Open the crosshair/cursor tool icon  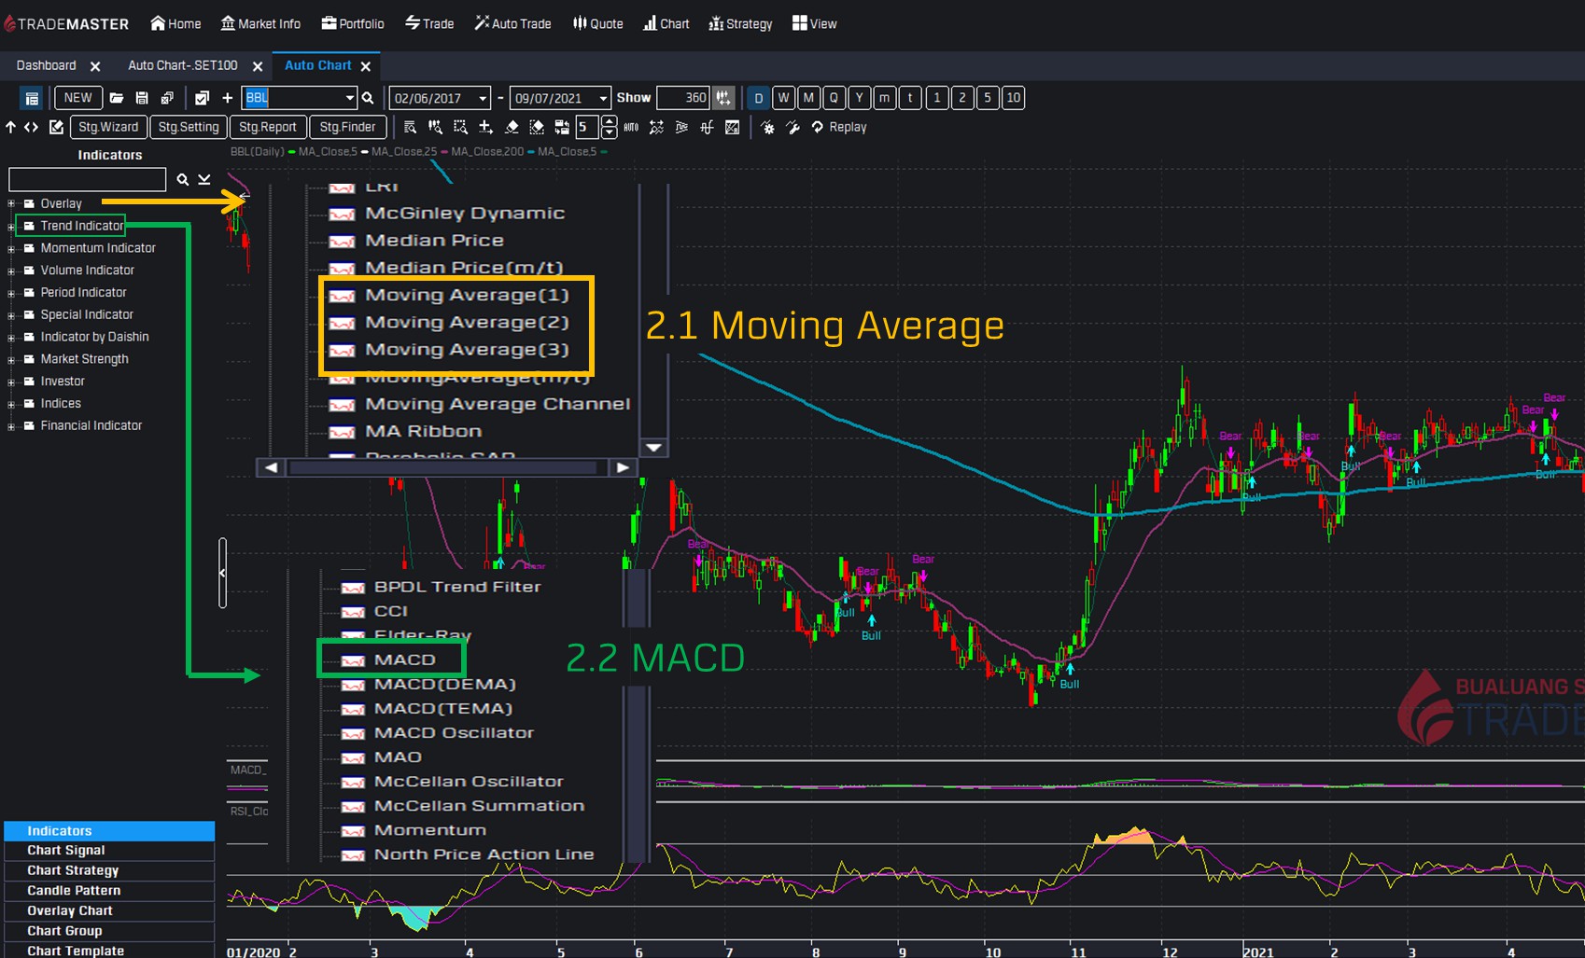484,127
